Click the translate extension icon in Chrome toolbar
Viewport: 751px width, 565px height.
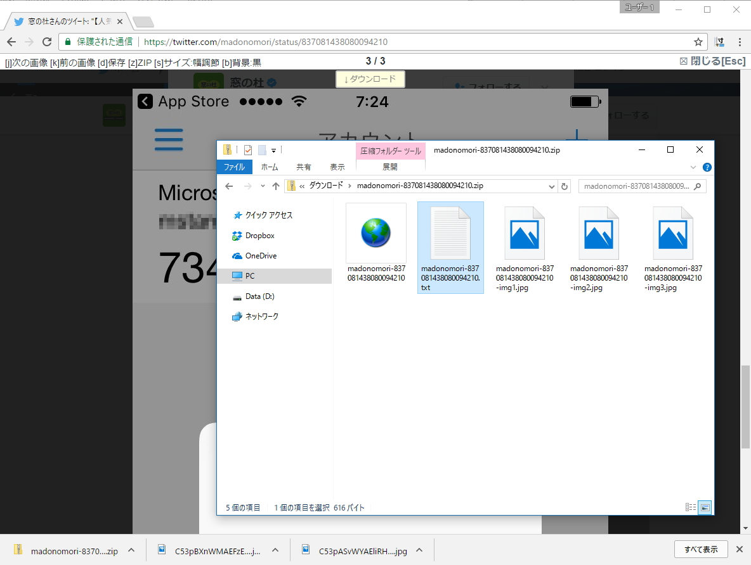pos(719,42)
